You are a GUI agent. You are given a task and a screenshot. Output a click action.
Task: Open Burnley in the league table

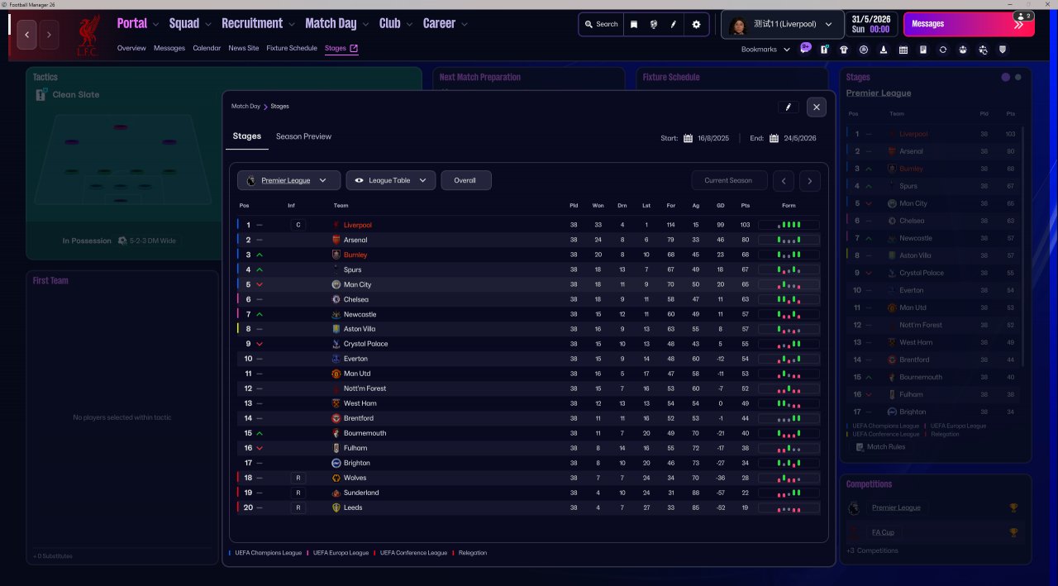(355, 255)
